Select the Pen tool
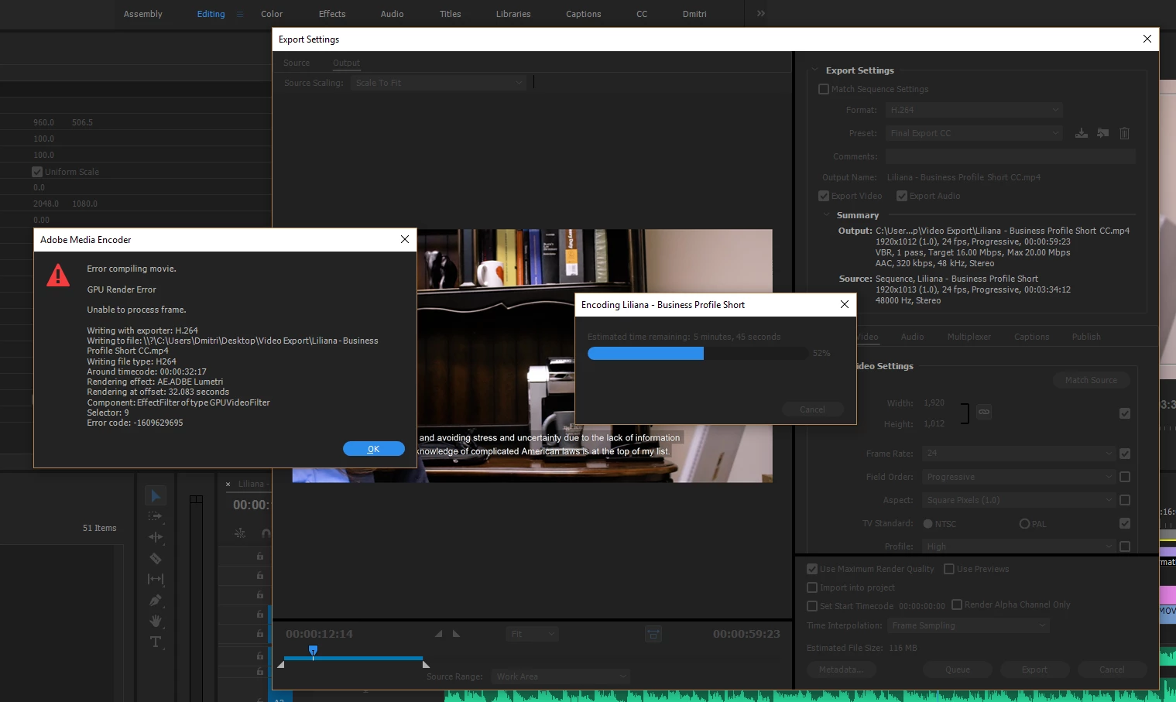The image size is (1176, 702). tap(155, 600)
